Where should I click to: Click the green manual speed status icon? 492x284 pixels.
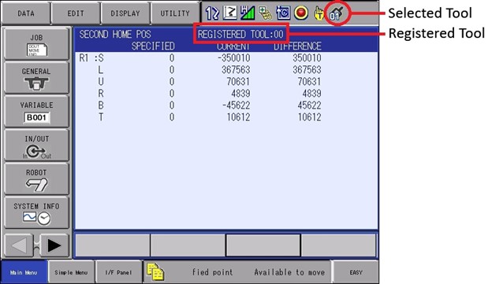point(248,13)
